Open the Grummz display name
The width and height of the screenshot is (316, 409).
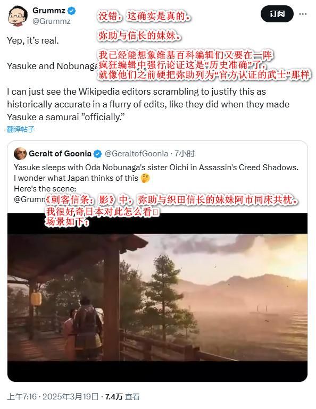[49, 11]
